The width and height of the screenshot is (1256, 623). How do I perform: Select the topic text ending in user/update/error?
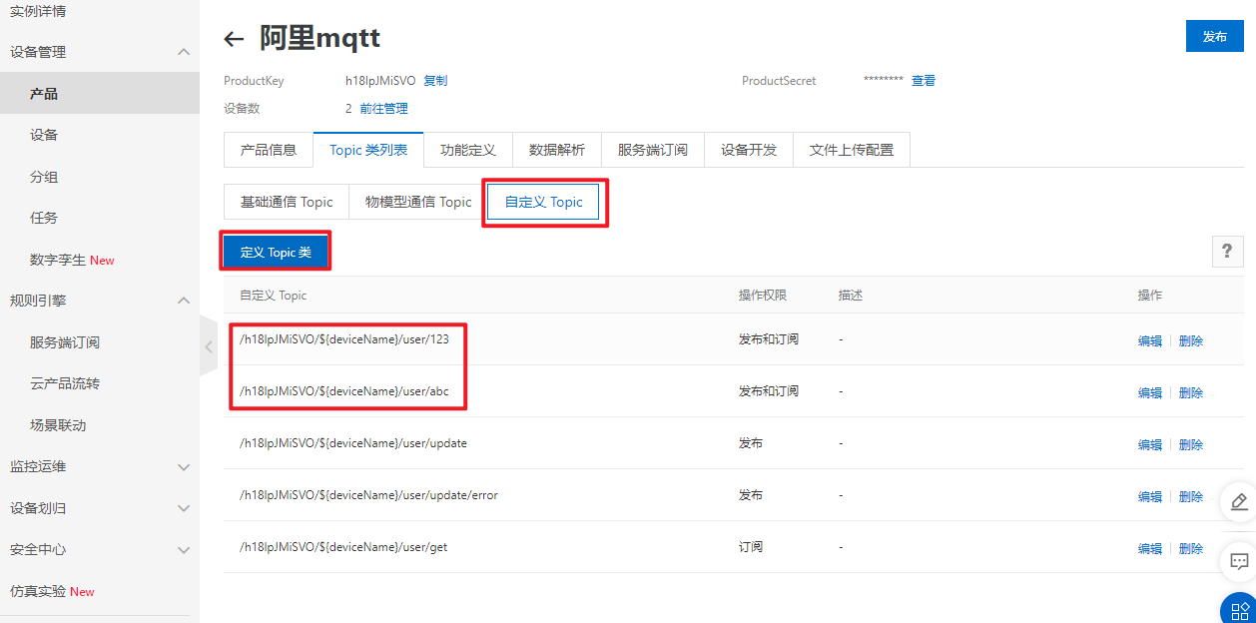point(368,495)
